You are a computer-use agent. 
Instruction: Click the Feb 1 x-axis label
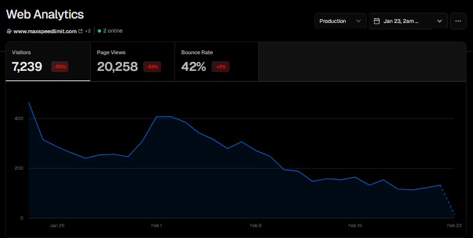(x=157, y=226)
